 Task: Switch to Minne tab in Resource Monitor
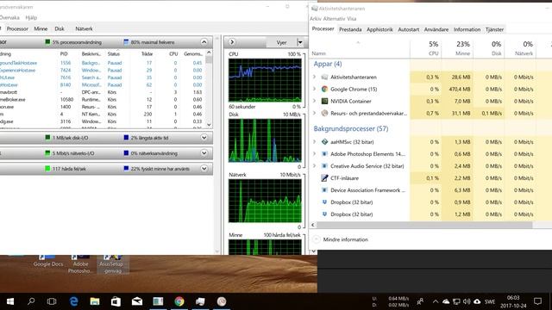41,28
